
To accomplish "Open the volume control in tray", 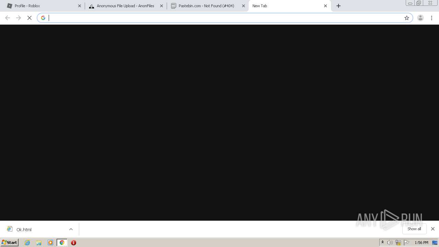I will [x=390, y=243].
